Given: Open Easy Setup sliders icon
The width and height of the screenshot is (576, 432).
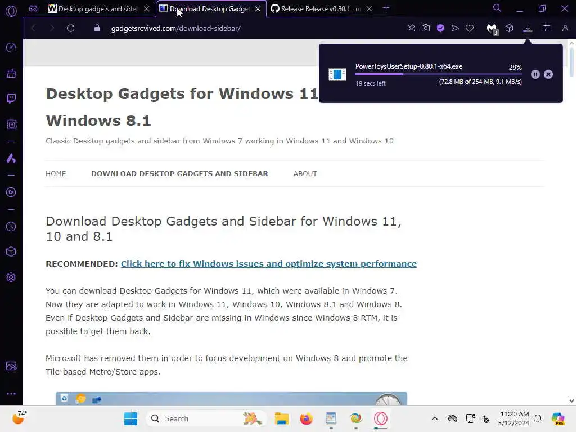Looking at the screenshot, I should click(547, 28).
